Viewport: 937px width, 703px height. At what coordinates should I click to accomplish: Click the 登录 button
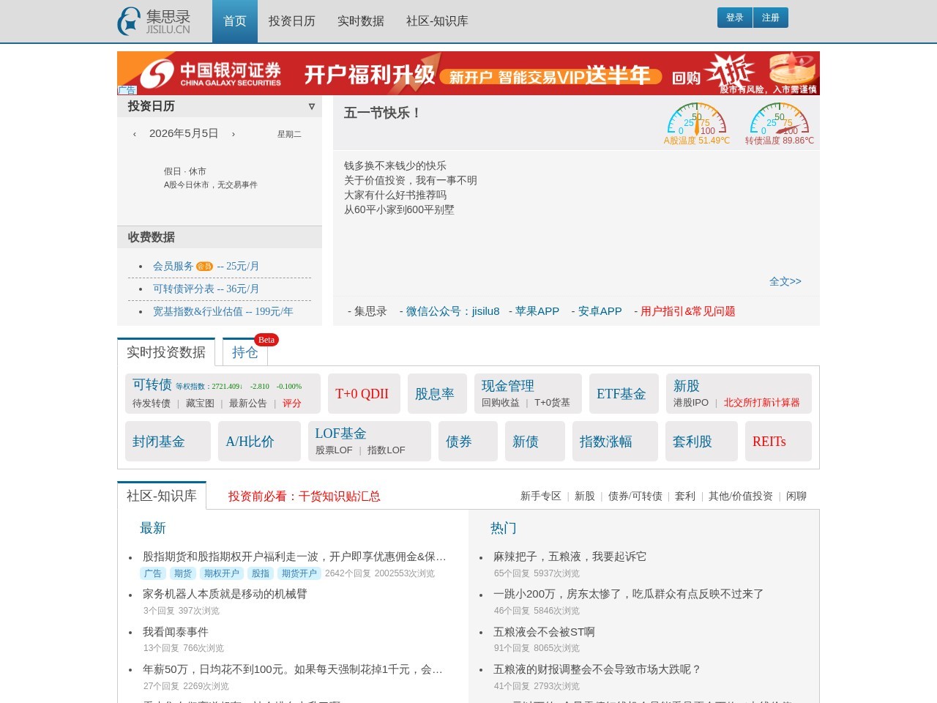(x=735, y=18)
